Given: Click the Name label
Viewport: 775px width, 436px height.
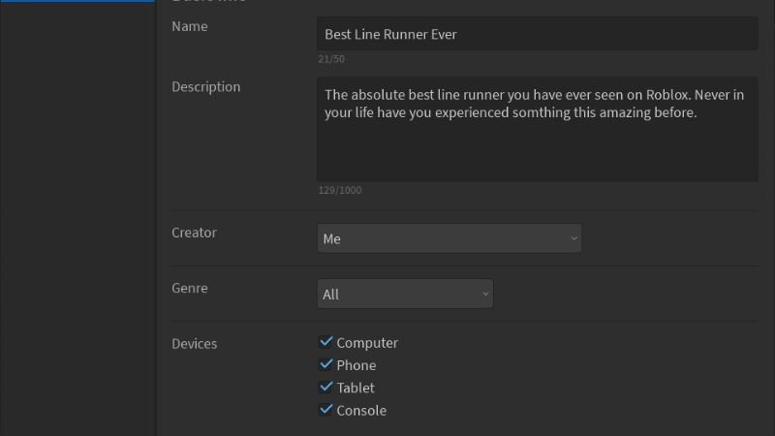Looking at the screenshot, I should 190,26.
